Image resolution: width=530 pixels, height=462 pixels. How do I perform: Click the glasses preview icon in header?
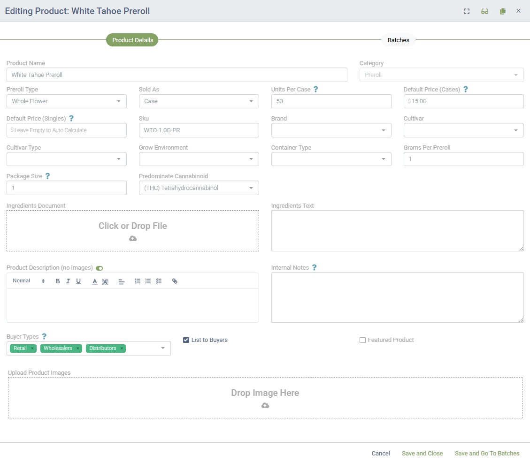point(484,11)
